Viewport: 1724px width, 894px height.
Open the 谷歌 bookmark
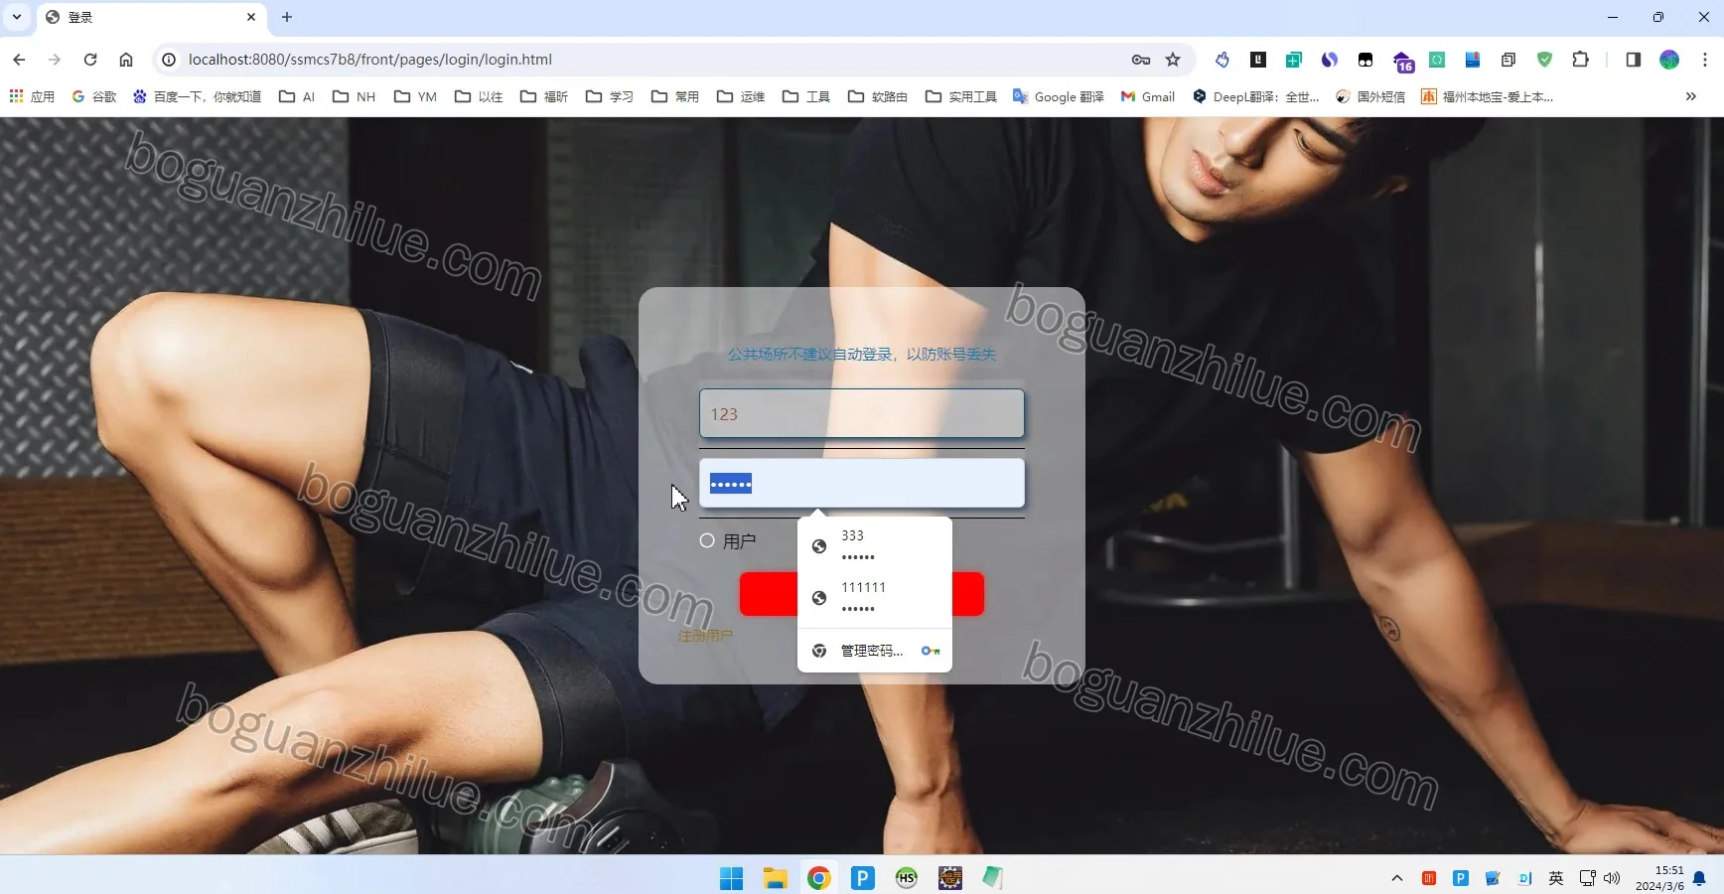coord(94,96)
